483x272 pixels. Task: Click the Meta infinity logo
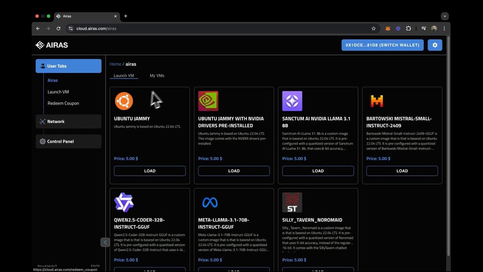210,202
